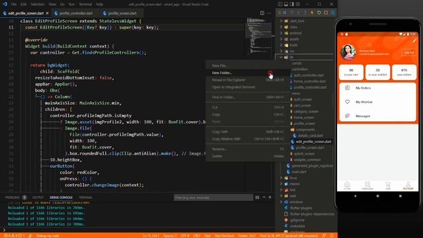Choose Copy Path from context menu

pos(248,132)
